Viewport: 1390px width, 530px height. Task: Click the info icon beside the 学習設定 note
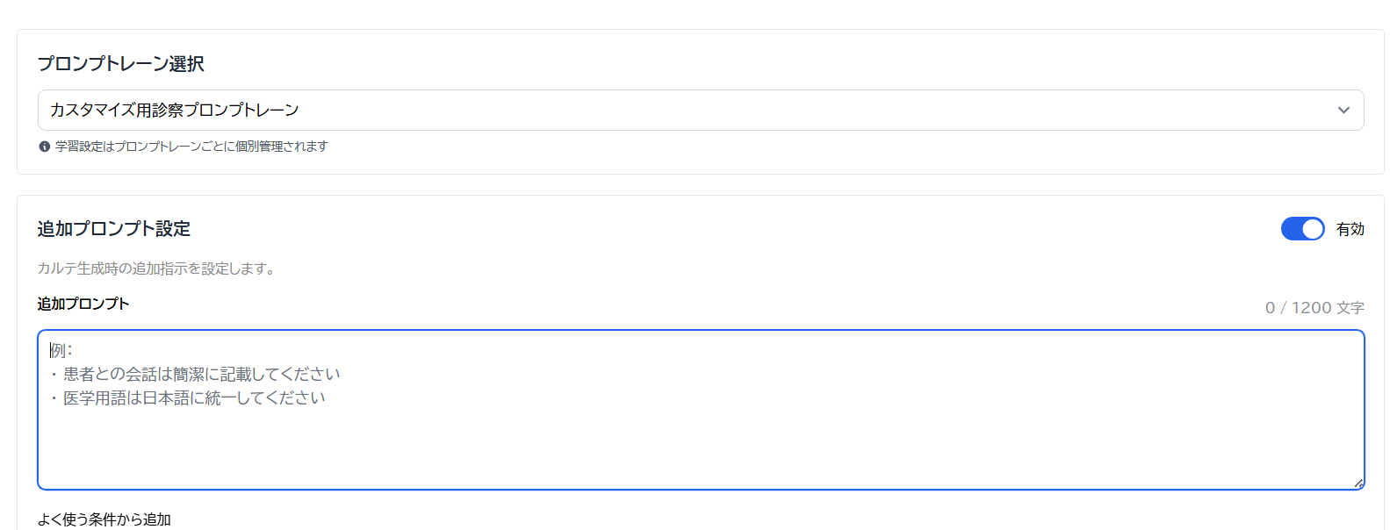[x=45, y=147]
